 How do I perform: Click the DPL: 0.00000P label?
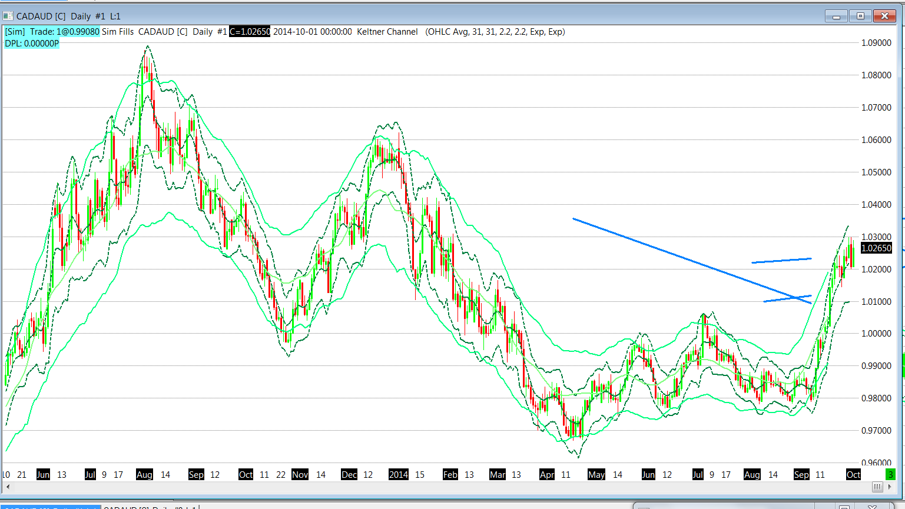(x=32, y=44)
